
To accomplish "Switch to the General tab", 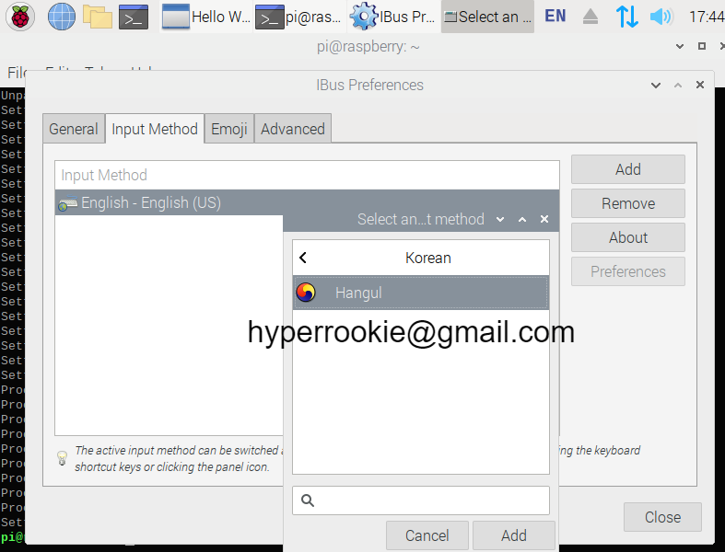I will pos(74,129).
